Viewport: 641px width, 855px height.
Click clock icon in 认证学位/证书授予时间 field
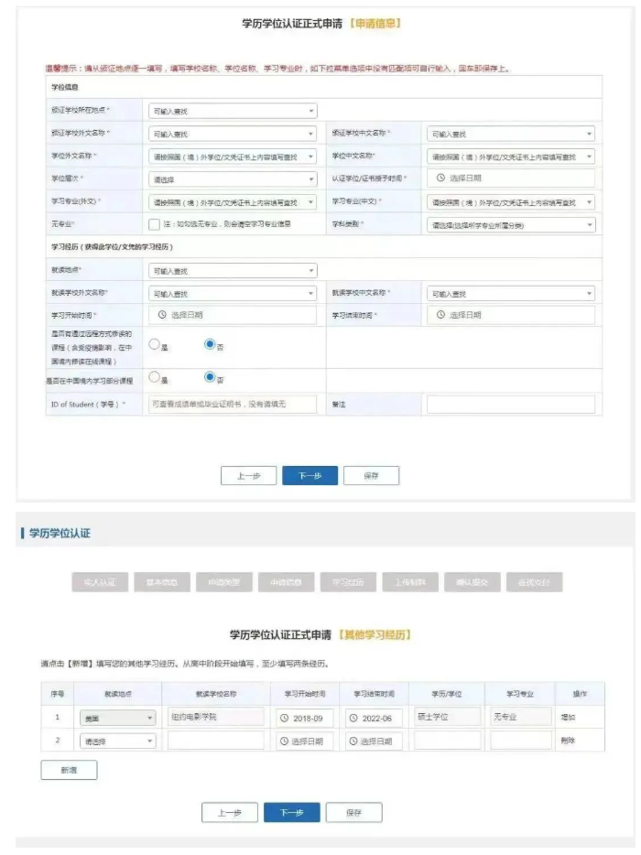pyautogui.click(x=440, y=179)
